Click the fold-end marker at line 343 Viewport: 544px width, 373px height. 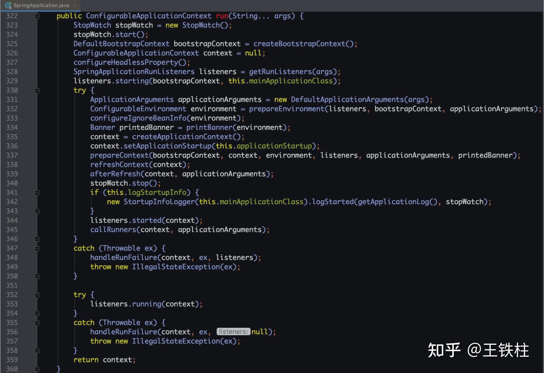pos(37,211)
